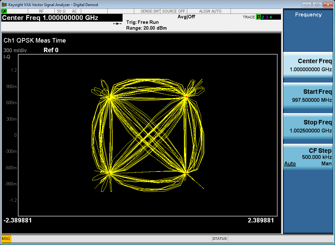
Task: Click the 300 m/div scale label
Action: pyautogui.click(x=15, y=50)
